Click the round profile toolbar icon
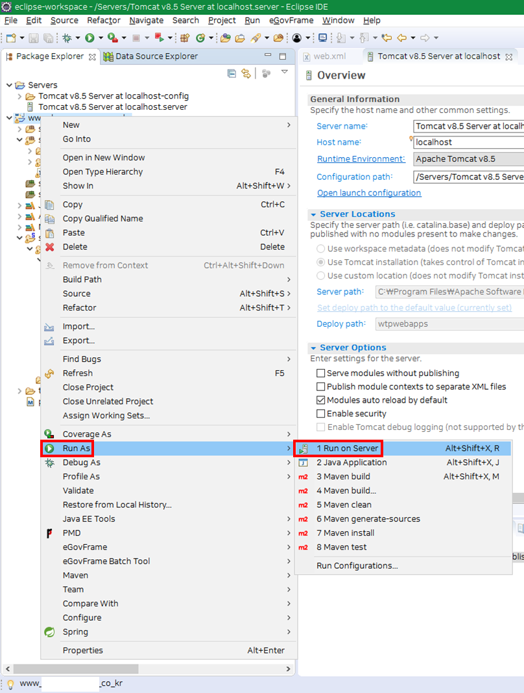This screenshot has width=524, height=693. 297,38
